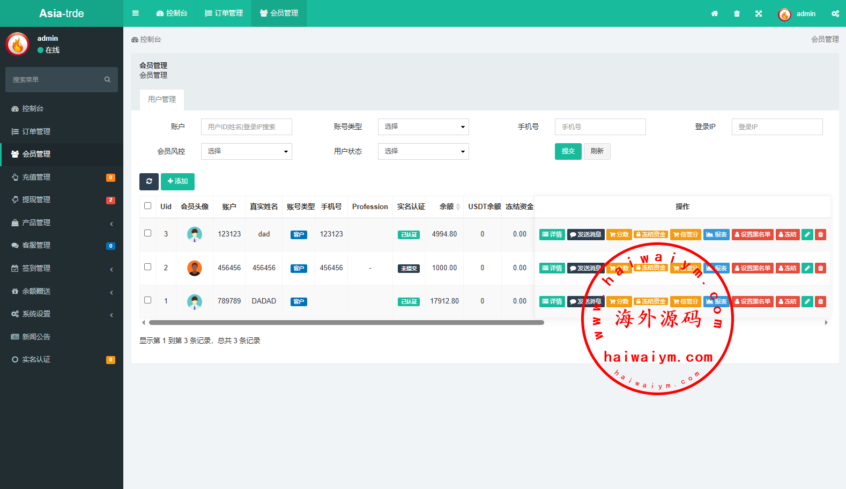846x489 pixels.
Task: Open the home icon in top bar
Action: pos(715,13)
